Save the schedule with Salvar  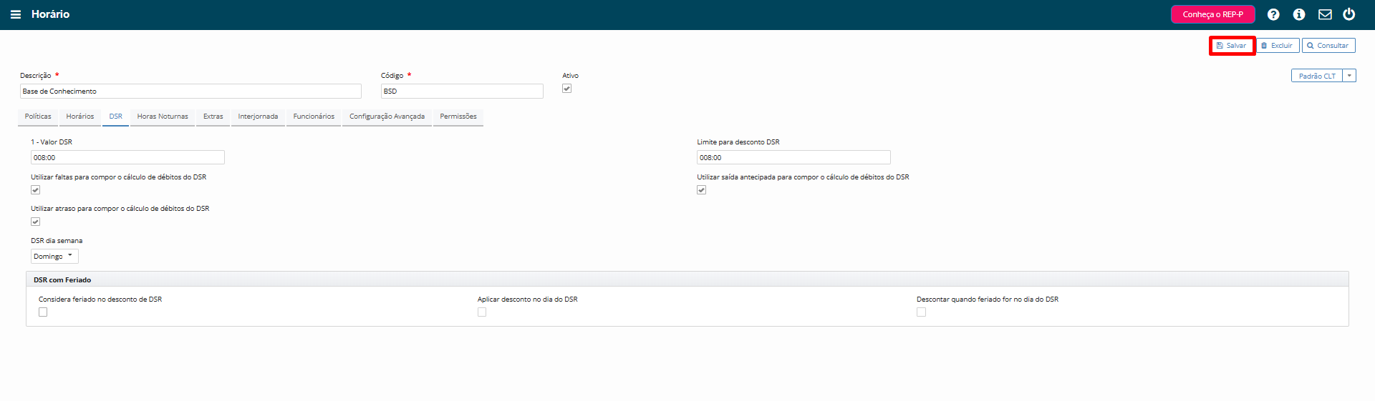pos(1232,46)
